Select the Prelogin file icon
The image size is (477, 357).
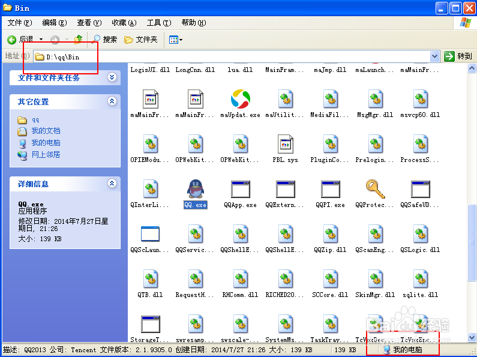tap(376, 144)
